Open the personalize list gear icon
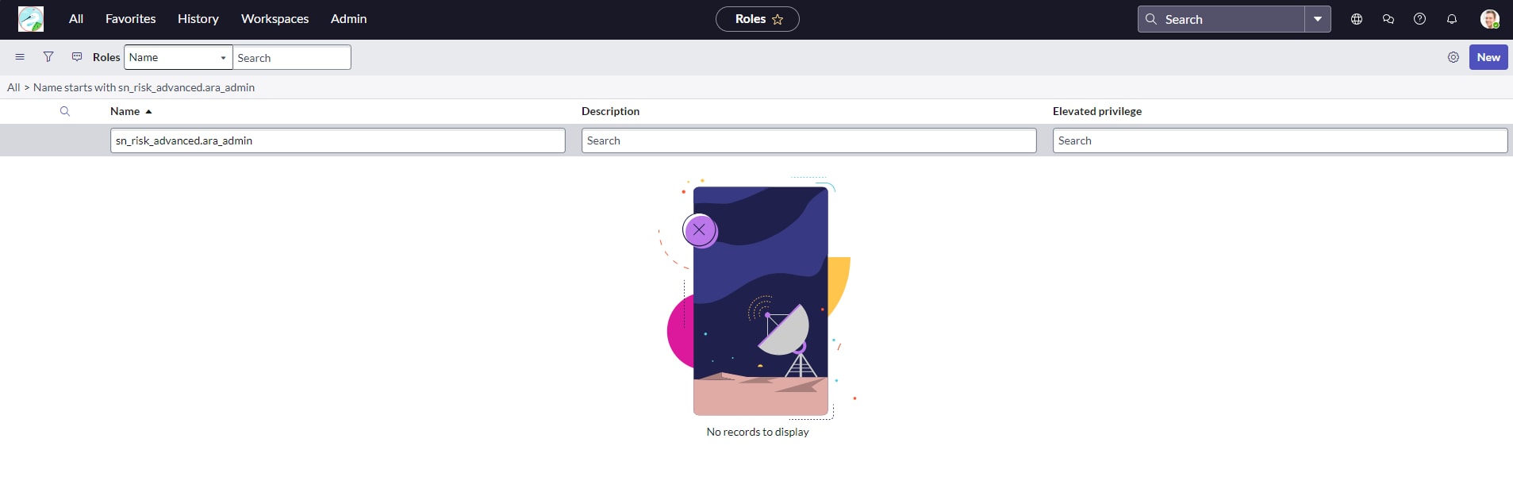 point(1453,57)
